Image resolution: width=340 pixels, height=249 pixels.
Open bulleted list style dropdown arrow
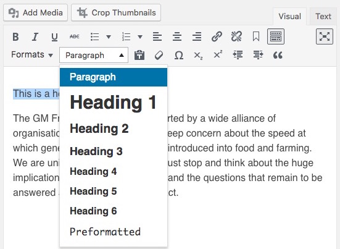point(109,36)
